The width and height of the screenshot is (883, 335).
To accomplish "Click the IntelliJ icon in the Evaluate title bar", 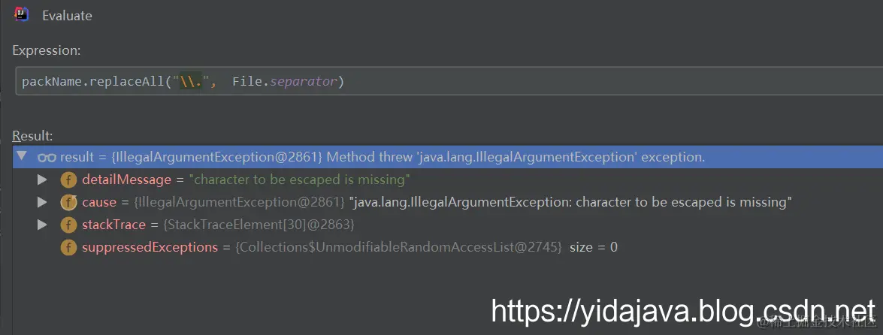I will click(21, 14).
